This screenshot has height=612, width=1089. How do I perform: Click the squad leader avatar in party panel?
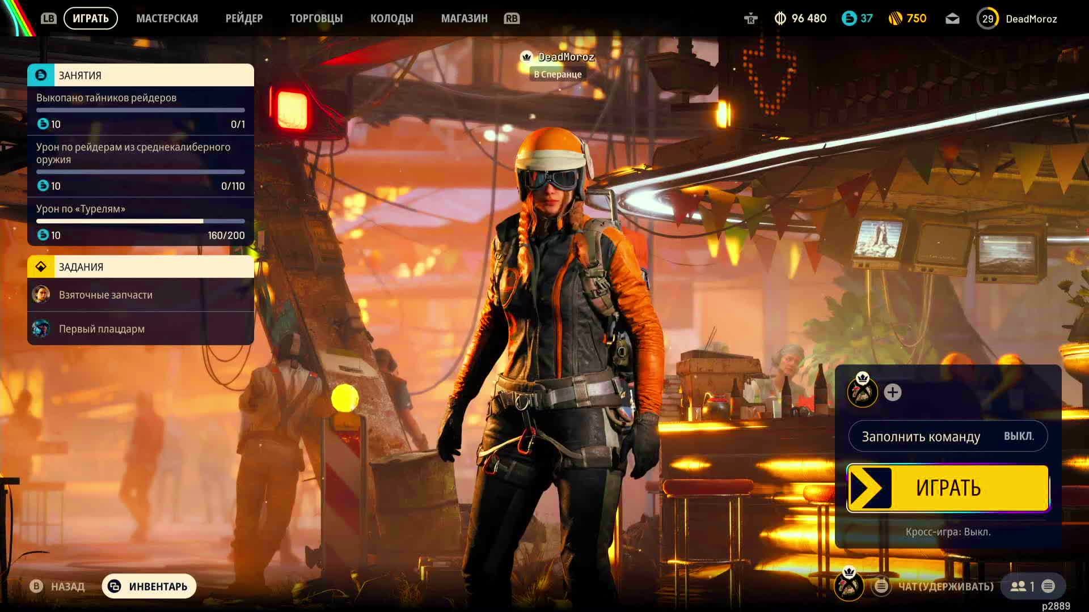point(862,391)
